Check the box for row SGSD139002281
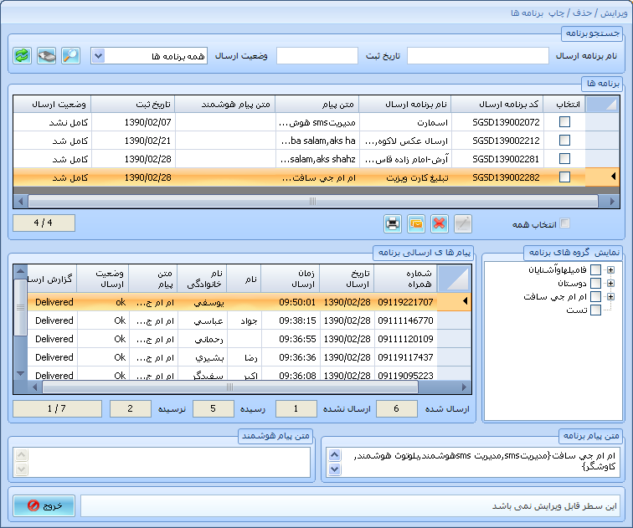The height and width of the screenshot is (528, 633). tap(564, 158)
